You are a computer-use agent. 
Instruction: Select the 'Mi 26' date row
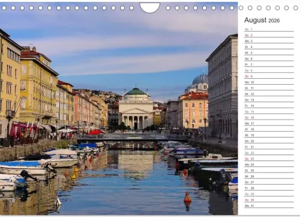(x=269, y=176)
